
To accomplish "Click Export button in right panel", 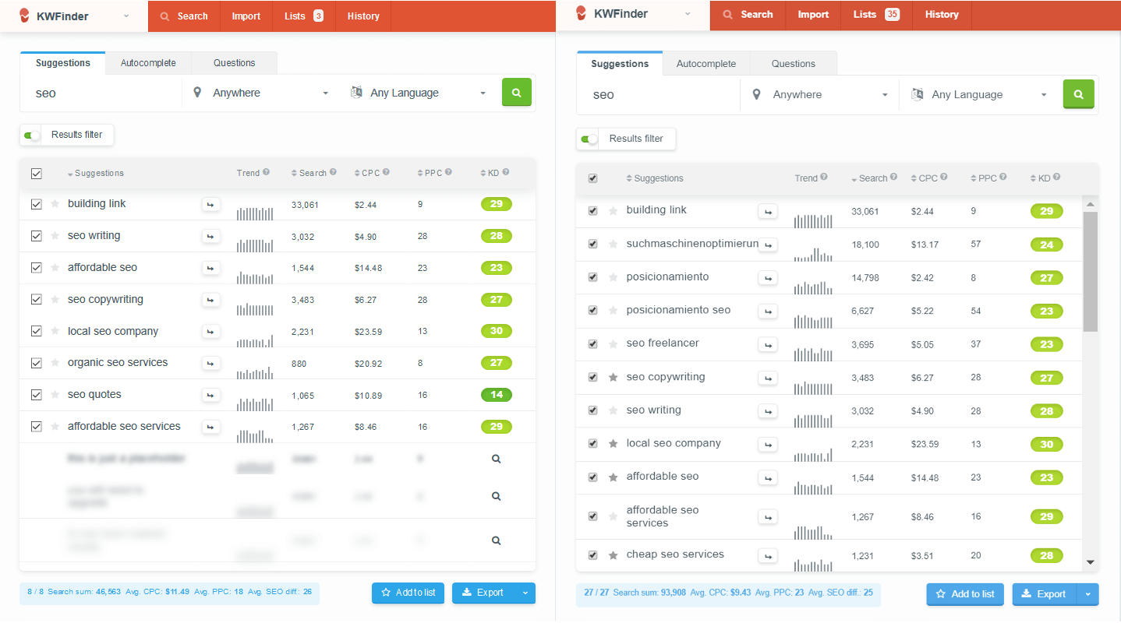I will coord(1045,594).
